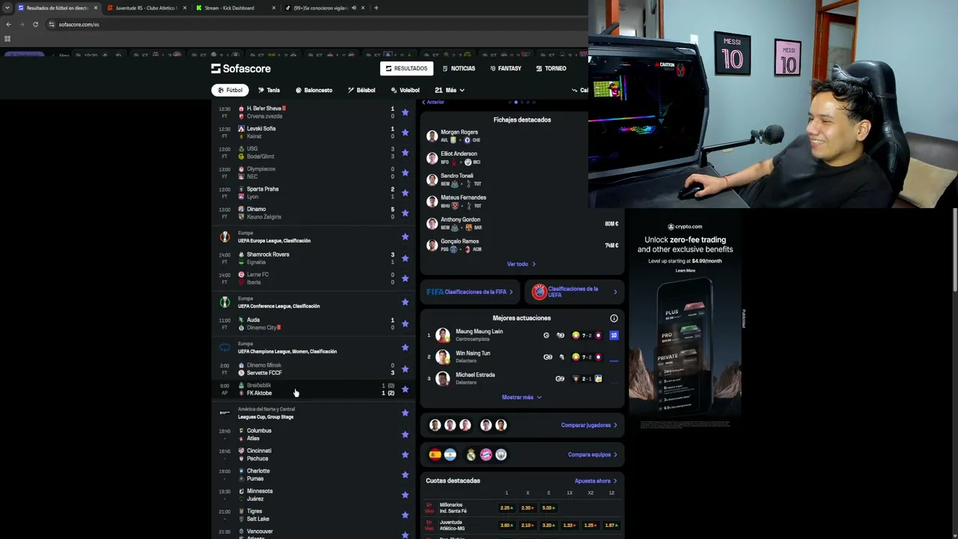Go to Anterior transfers slide

pyautogui.click(x=433, y=102)
